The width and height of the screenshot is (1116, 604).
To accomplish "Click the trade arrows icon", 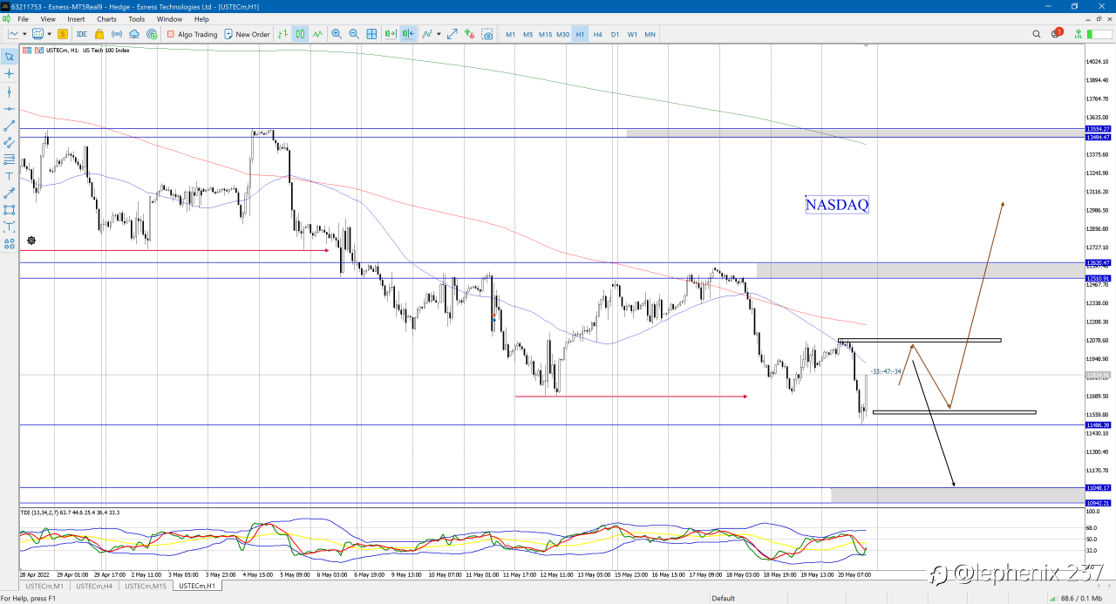I will [469, 34].
